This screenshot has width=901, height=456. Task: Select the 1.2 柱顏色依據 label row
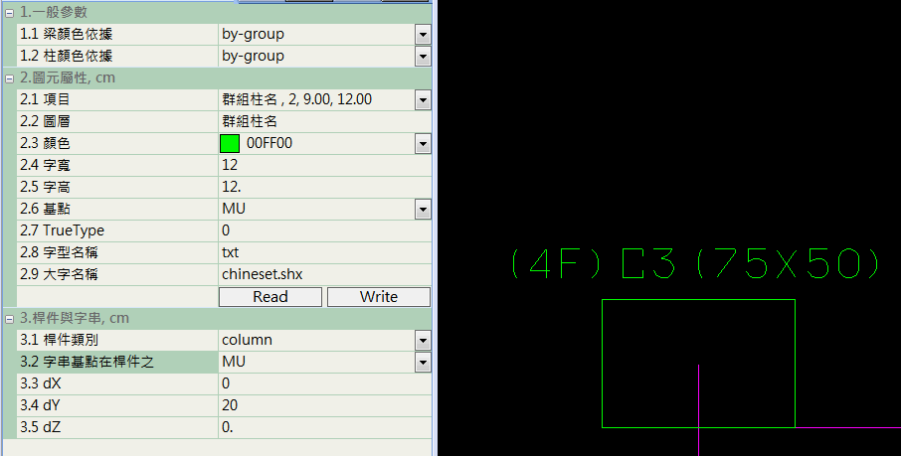pos(117,57)
